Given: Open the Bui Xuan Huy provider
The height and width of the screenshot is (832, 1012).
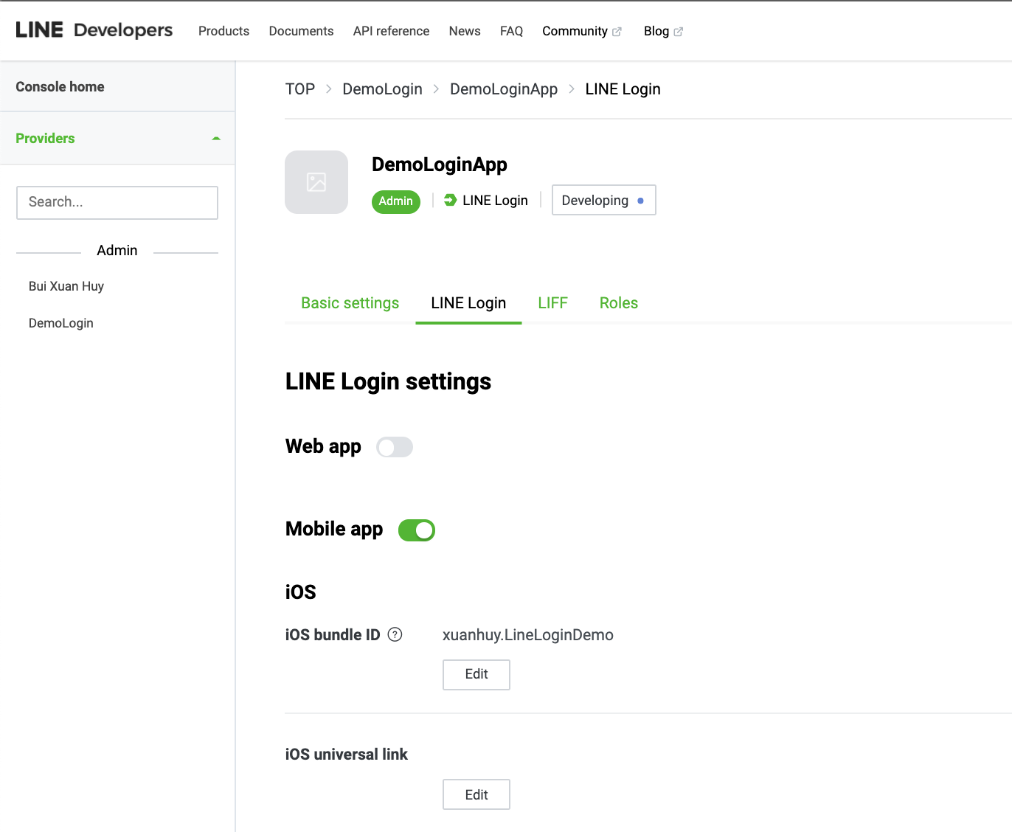Looking at the screenshot, I should pyautogui.click(x=66, y=286).
